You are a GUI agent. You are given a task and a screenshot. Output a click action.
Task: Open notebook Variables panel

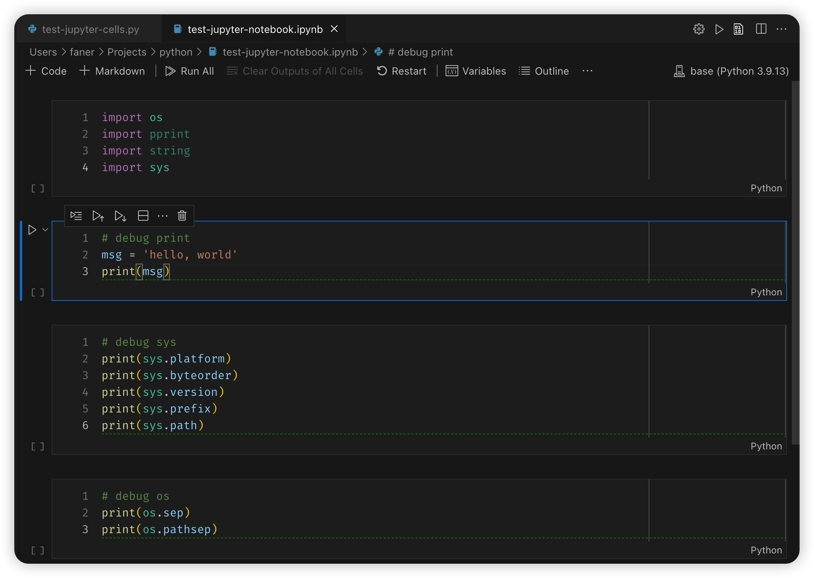tap(476, 71)
